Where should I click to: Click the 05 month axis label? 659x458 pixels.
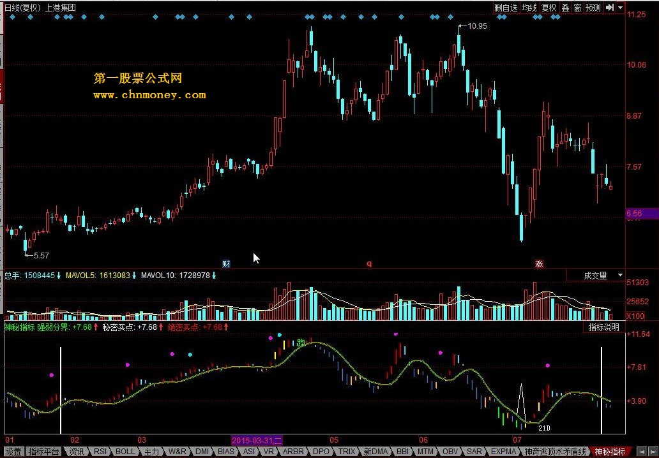(x=334, y=440)
